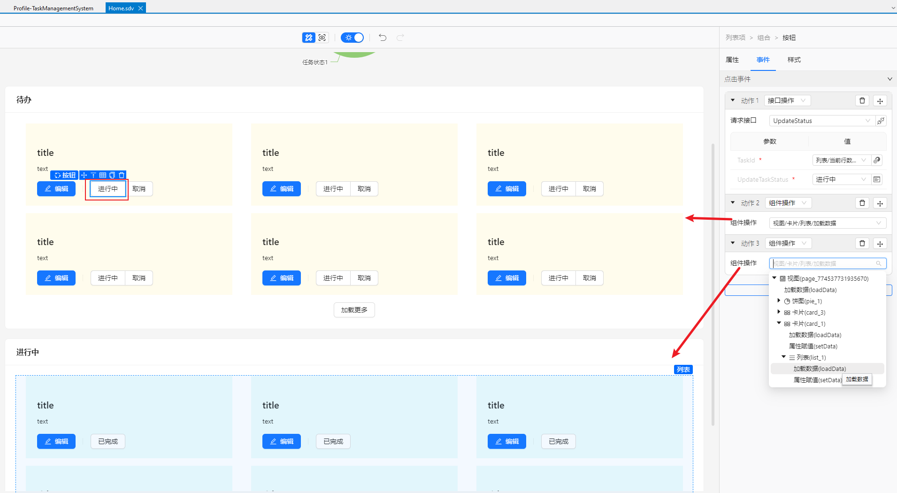Image resolution: width=897 pixels, height=493 pixels.
Task: Go to 列表项 in breadcrumb
Action: 735,38
